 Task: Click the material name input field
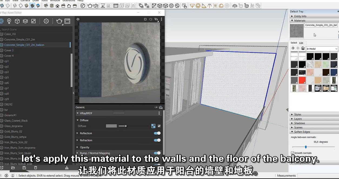(321, 25)
